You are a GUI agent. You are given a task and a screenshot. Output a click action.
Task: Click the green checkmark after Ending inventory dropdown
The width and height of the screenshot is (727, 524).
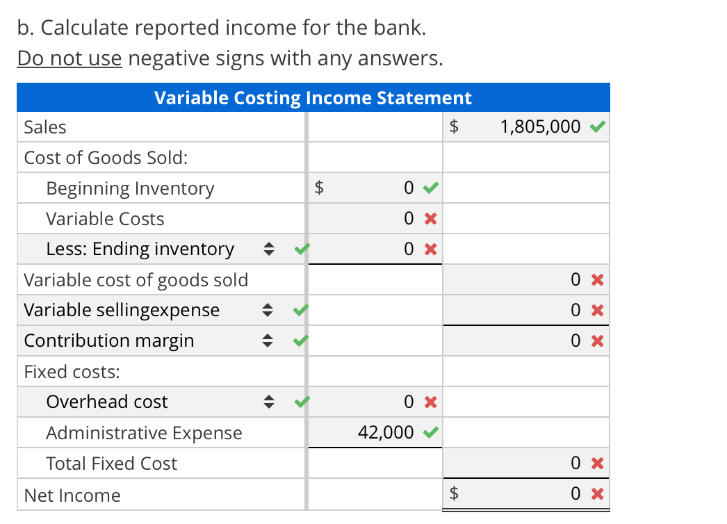302,249
